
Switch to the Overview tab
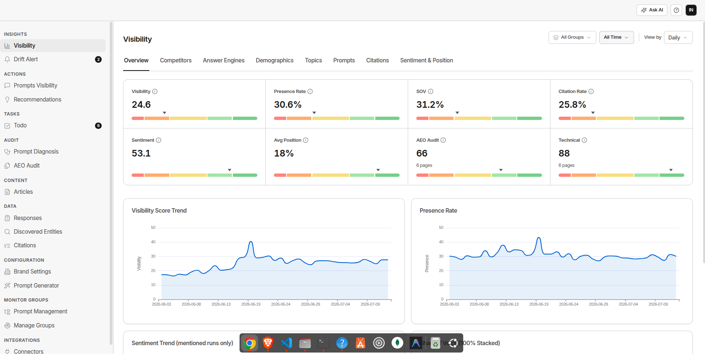[136, 61]
